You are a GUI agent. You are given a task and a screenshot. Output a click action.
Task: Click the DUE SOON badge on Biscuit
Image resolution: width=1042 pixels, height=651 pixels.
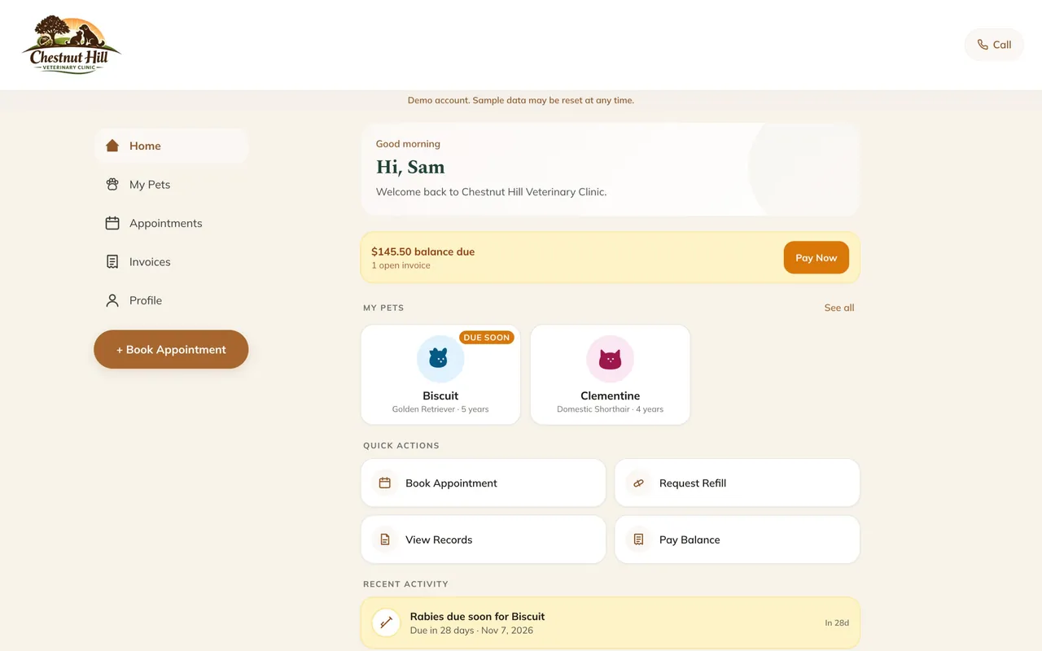(x=486, y=337)
